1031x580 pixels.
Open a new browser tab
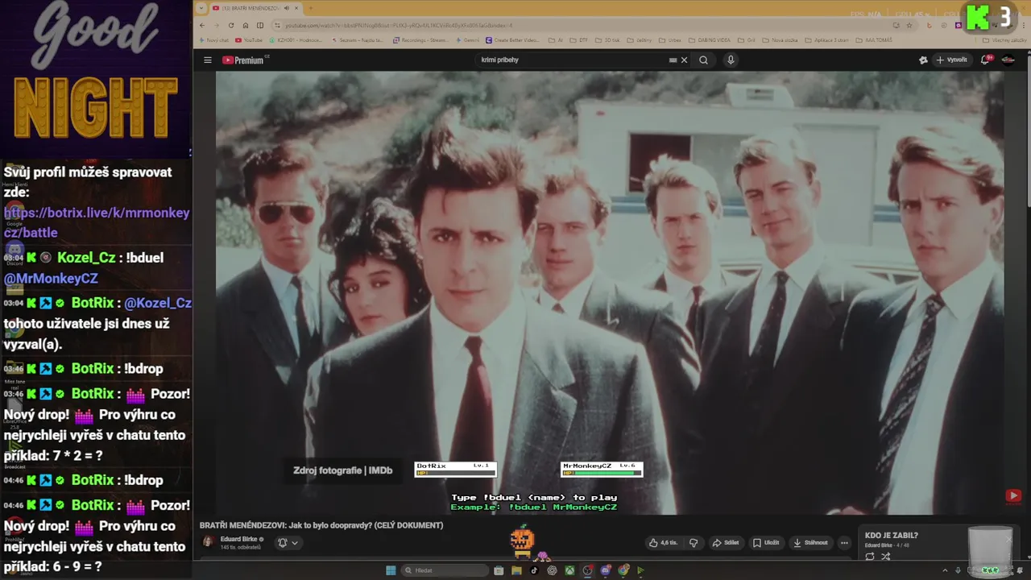[x=311, y=8]
